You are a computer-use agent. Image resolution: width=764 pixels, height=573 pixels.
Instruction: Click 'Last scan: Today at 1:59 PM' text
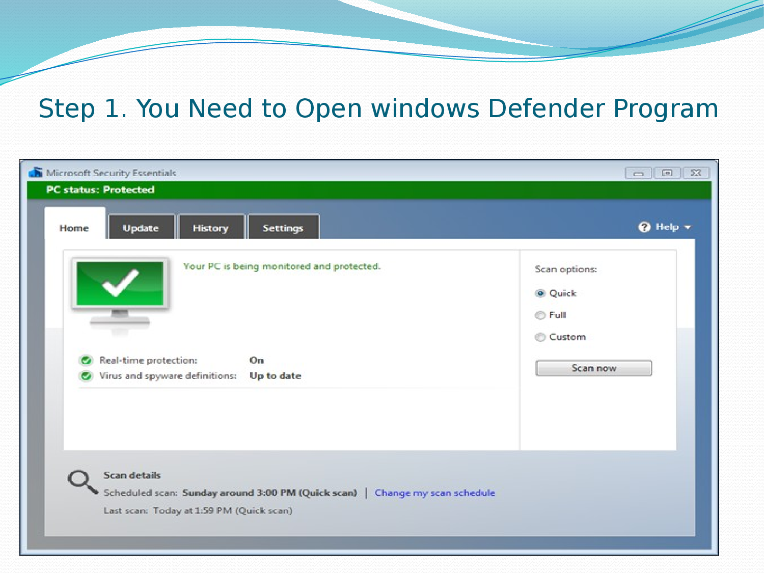[x=198, y=510]
